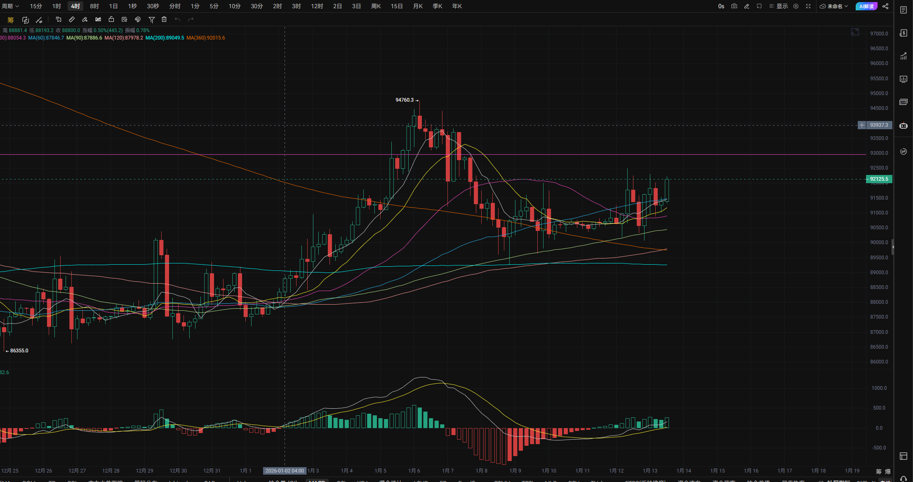
Task: Click the orange MA(360) indicator label
Action: pos(205,38)
